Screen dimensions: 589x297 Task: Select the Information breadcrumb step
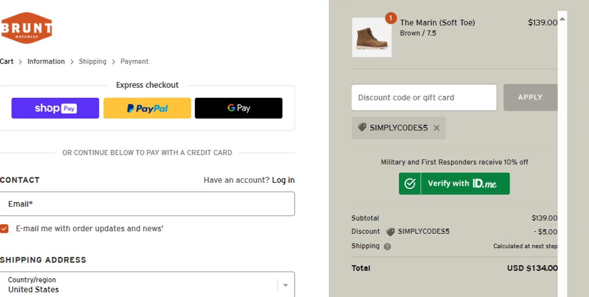(46, 61)
